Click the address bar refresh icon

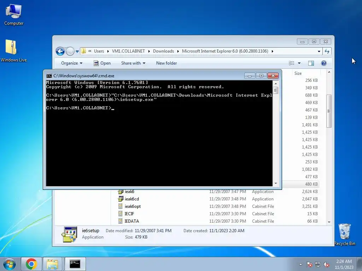(x=327, y=51)
